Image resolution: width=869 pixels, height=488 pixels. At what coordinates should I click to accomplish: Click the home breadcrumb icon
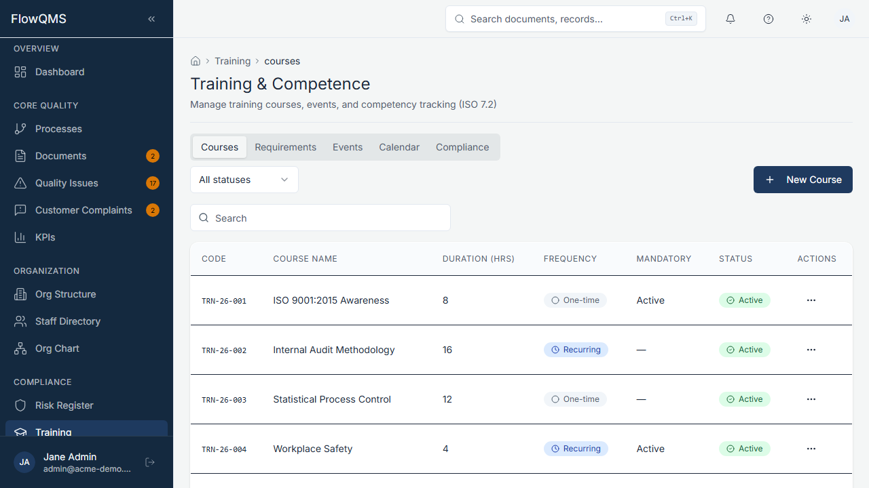(196, 60)
